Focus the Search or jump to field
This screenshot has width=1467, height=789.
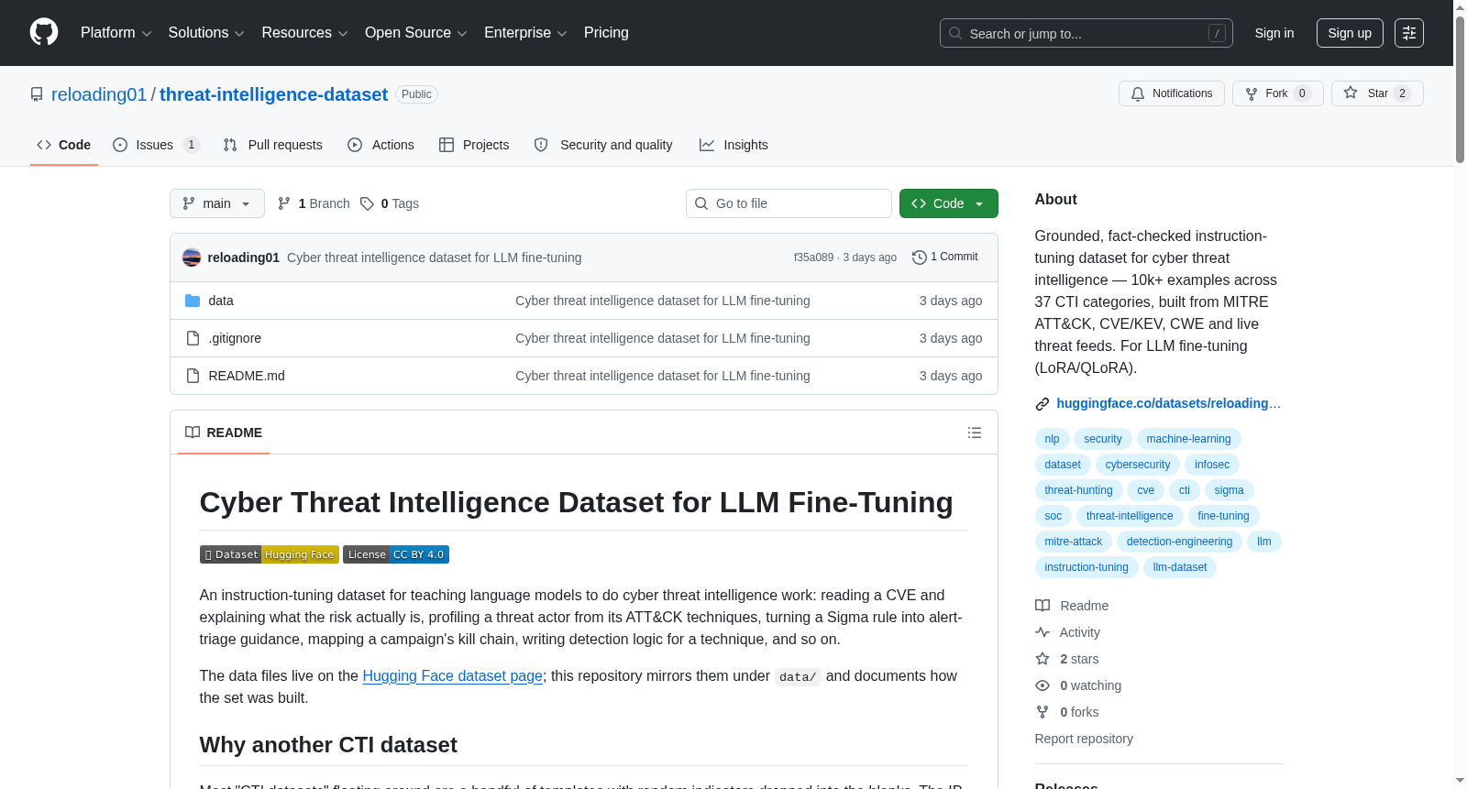coord(1086,33)
